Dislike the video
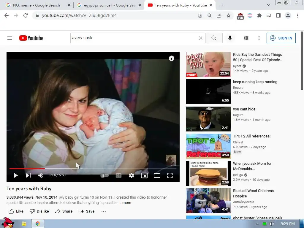304x228 pixels. 39,211
